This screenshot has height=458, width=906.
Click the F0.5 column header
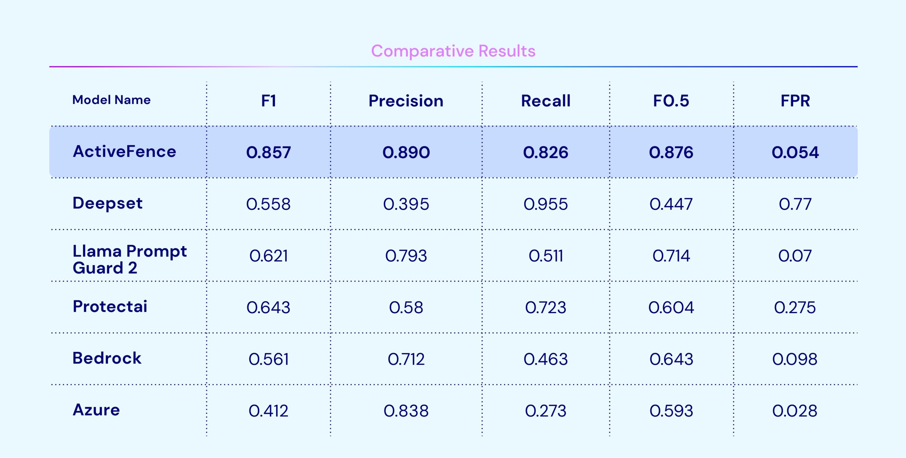[x=671, y=101]
